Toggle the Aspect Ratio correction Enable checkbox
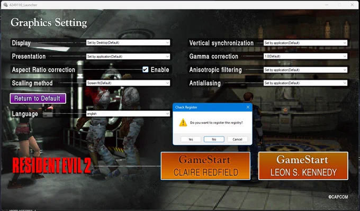Viewport: 360px width, 211px height. click(x=146, y=69)
